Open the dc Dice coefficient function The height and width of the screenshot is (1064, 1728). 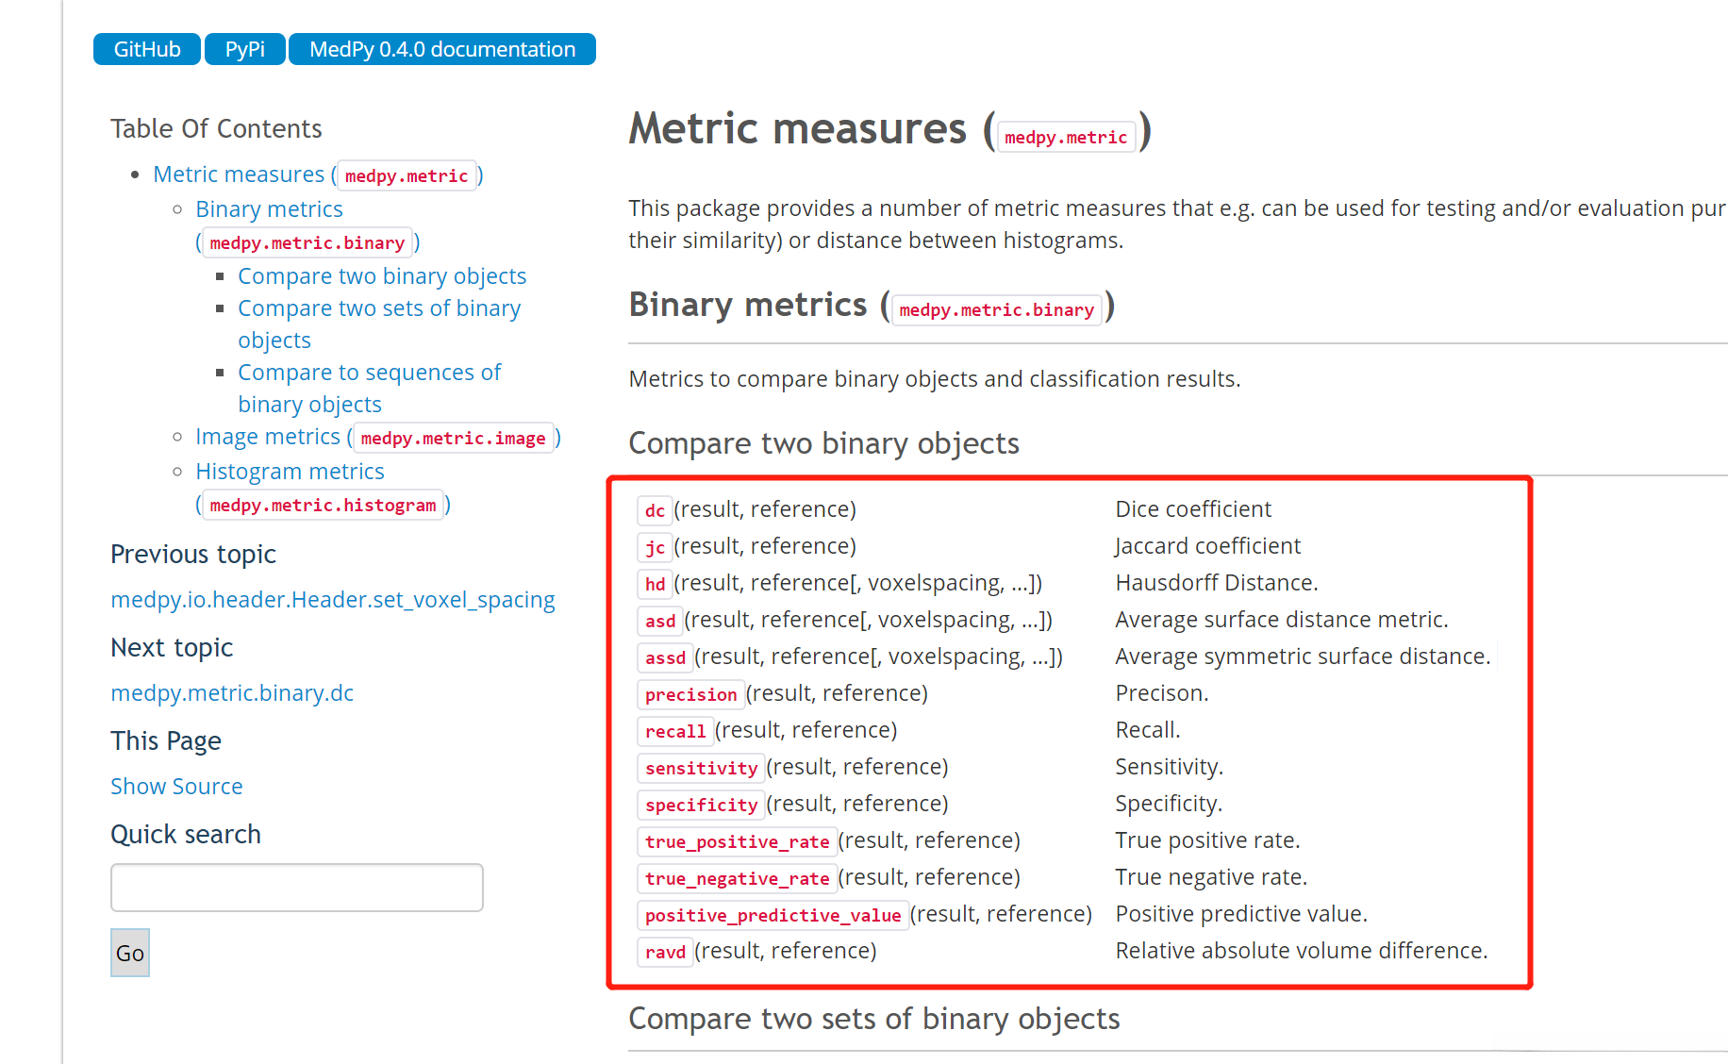pyautogui.click(x=655, y=510)
